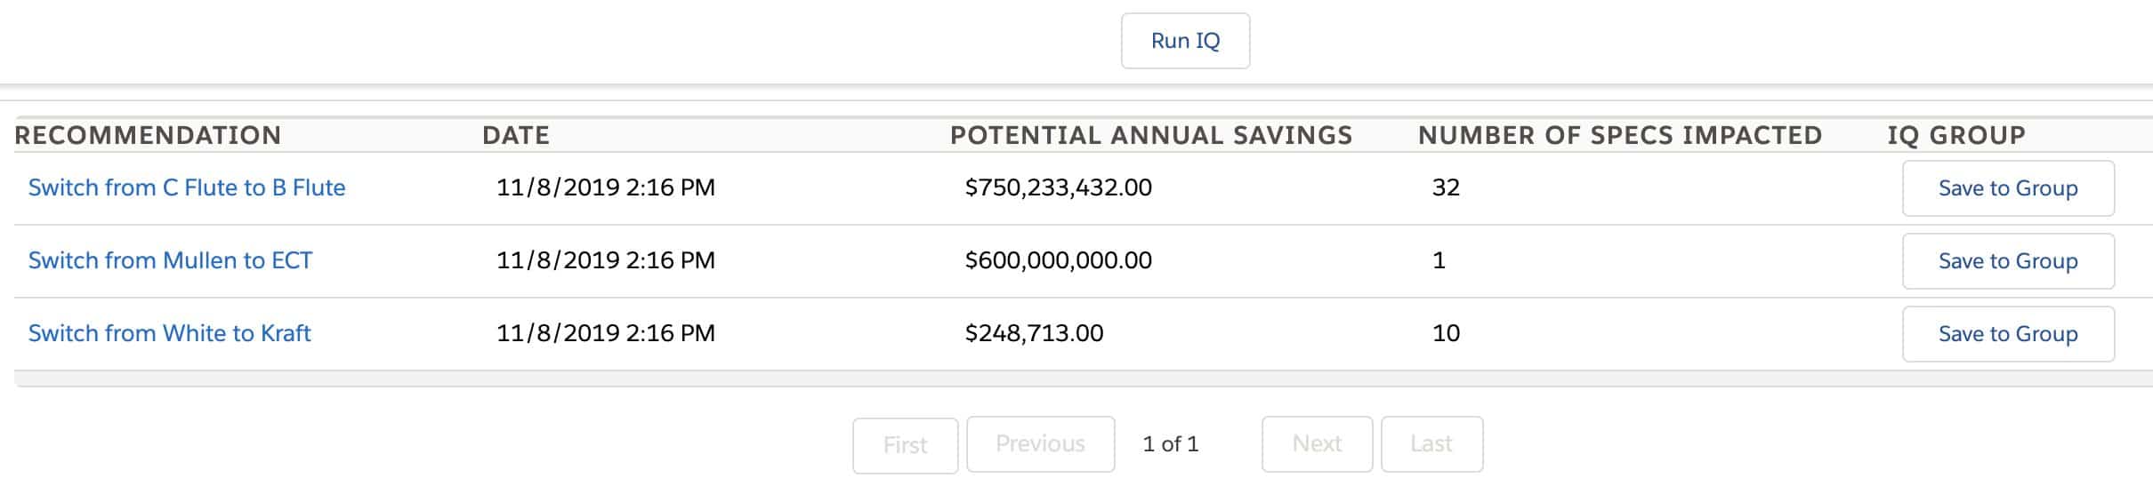Select the IQ Group column header
The height and width of the screenshot is (494, 2153).
[1956, 135]
